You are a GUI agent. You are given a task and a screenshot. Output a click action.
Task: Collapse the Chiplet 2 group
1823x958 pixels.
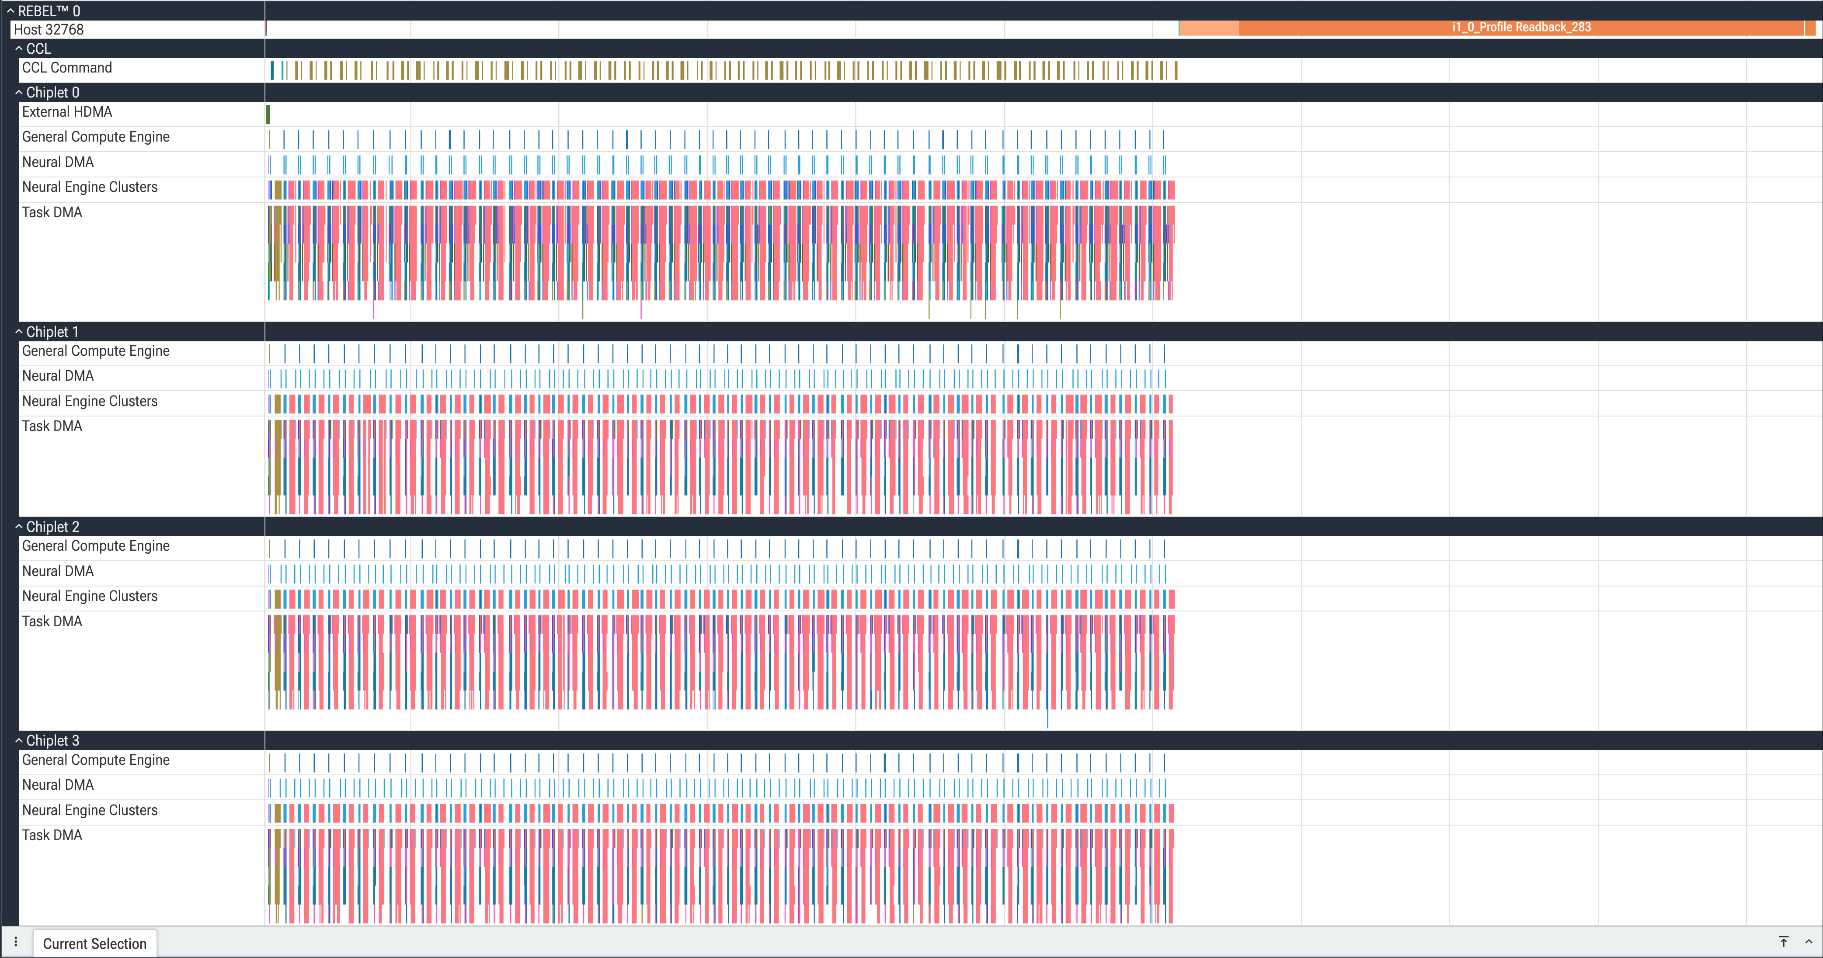click(x=19, y=527)
